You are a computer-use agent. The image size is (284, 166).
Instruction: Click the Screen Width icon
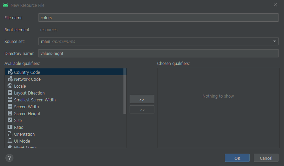10,107
